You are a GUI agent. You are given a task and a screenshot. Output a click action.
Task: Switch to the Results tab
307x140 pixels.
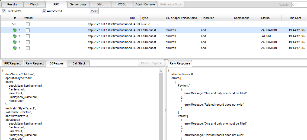[12, 4]
